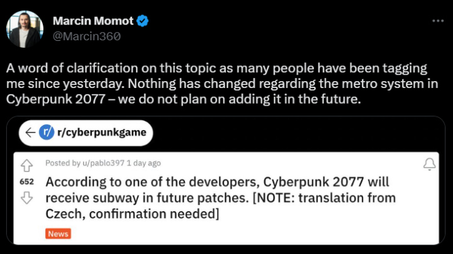Click the back arrow in Reddit header
Viewport: 453px width, 254px height.
click(28, 133)
